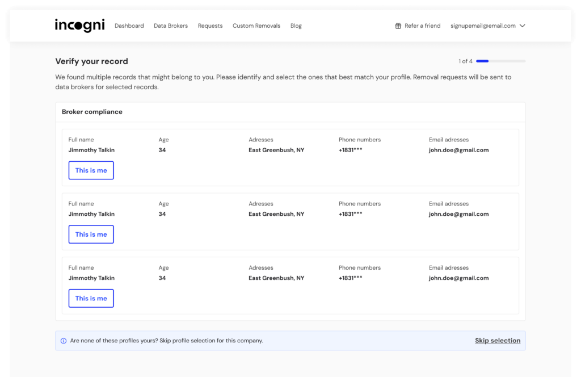Image resolution: width=581 pixels, height=377 pixels.
Task: Click the gift icon beside Refer a friend
Action: (398, 26)
